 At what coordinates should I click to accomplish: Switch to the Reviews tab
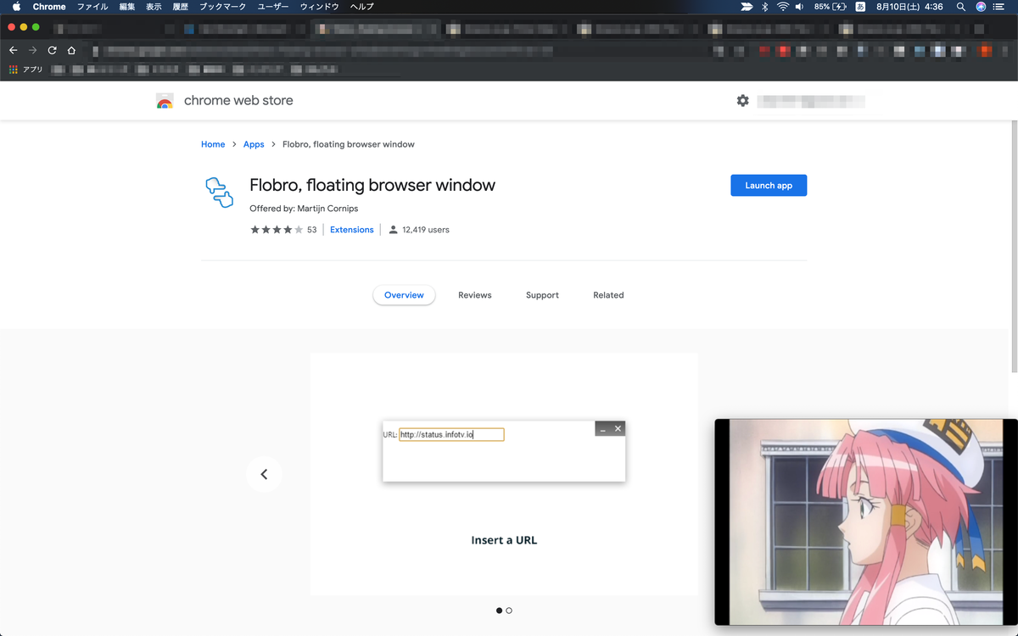pos(474,294)
